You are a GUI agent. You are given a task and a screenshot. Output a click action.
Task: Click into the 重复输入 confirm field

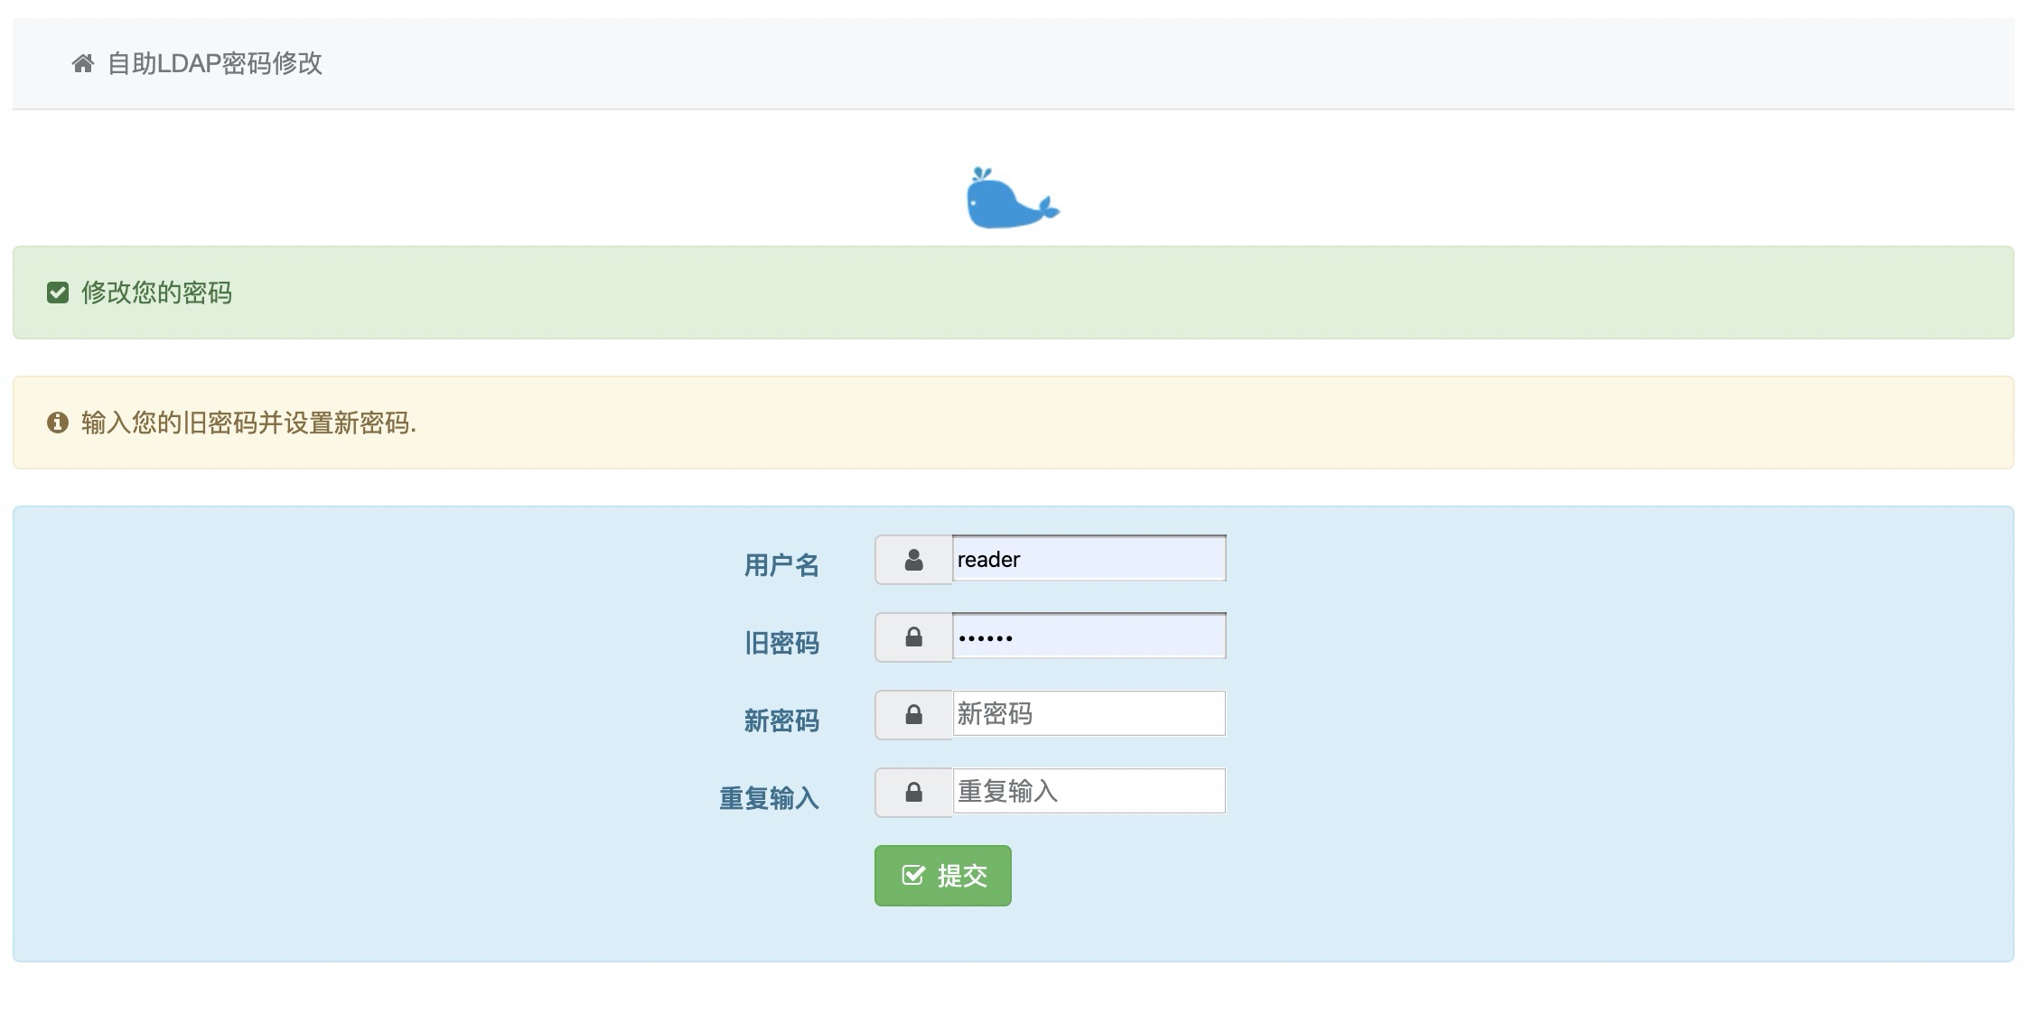[1089, 792]
